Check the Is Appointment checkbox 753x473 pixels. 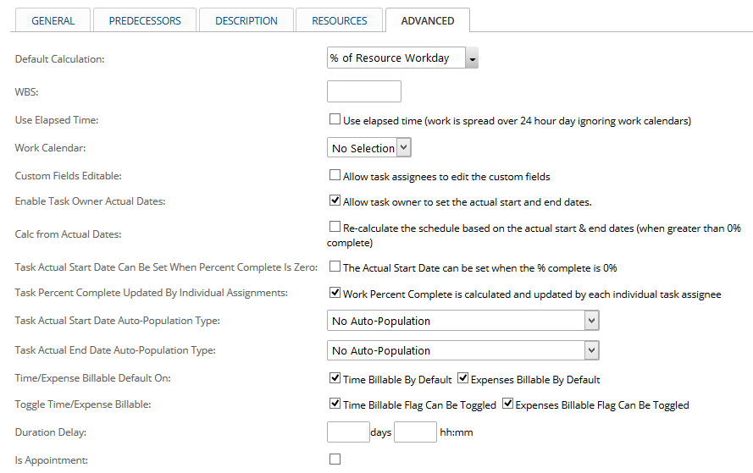pos(335,459)
